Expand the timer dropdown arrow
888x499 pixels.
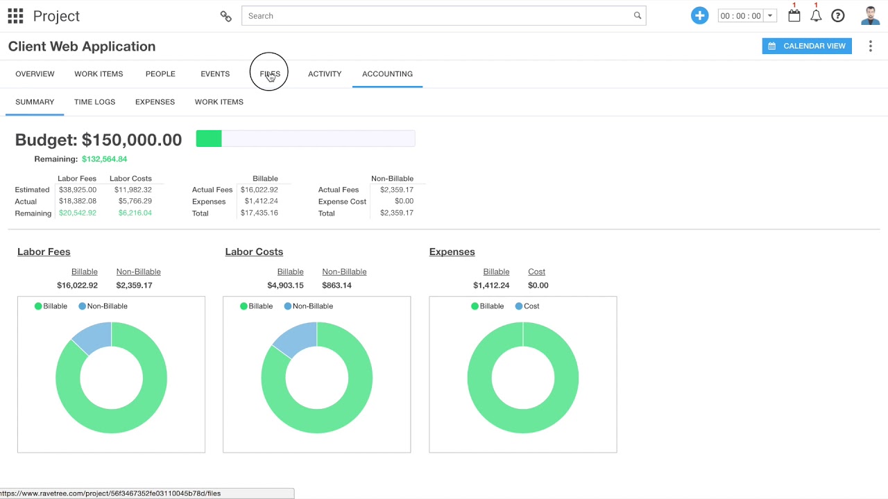pos(769,16)
